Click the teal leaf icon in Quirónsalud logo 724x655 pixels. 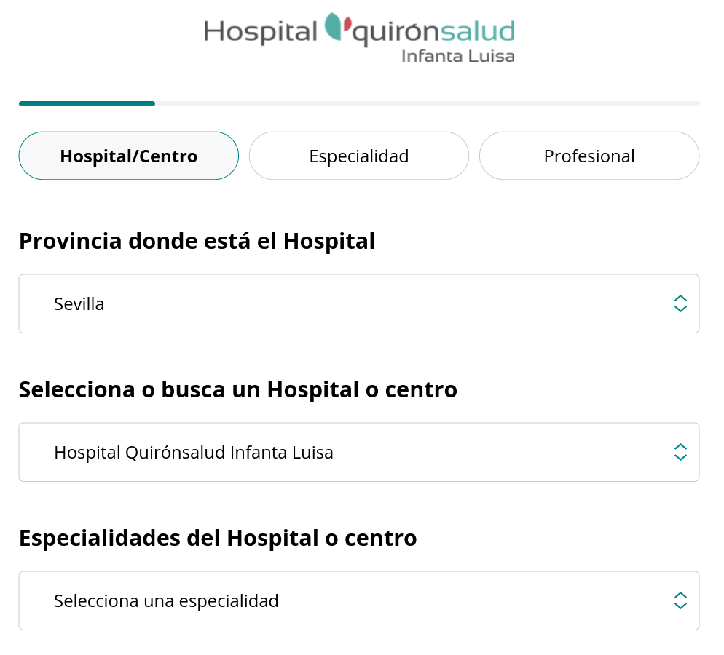click(x=332, y=26)
